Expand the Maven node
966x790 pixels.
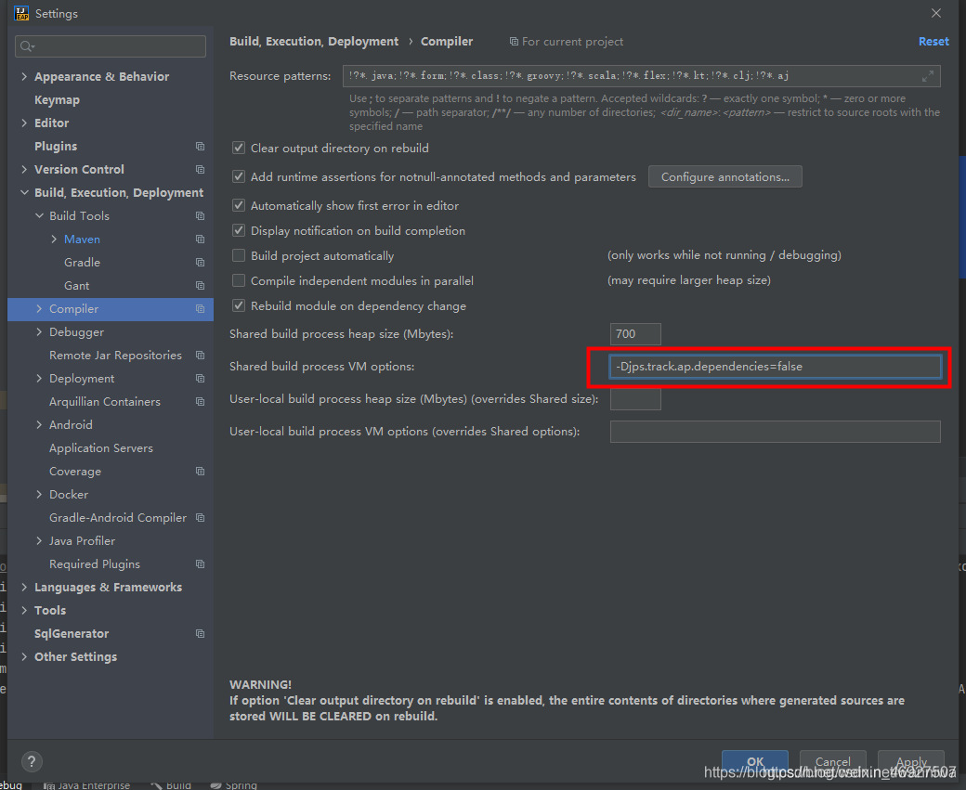[54, 239]
